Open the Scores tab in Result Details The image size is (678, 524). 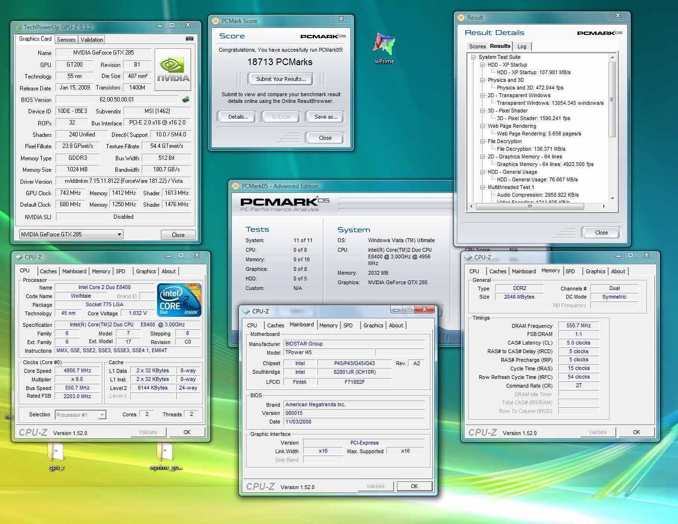(477, 46)
